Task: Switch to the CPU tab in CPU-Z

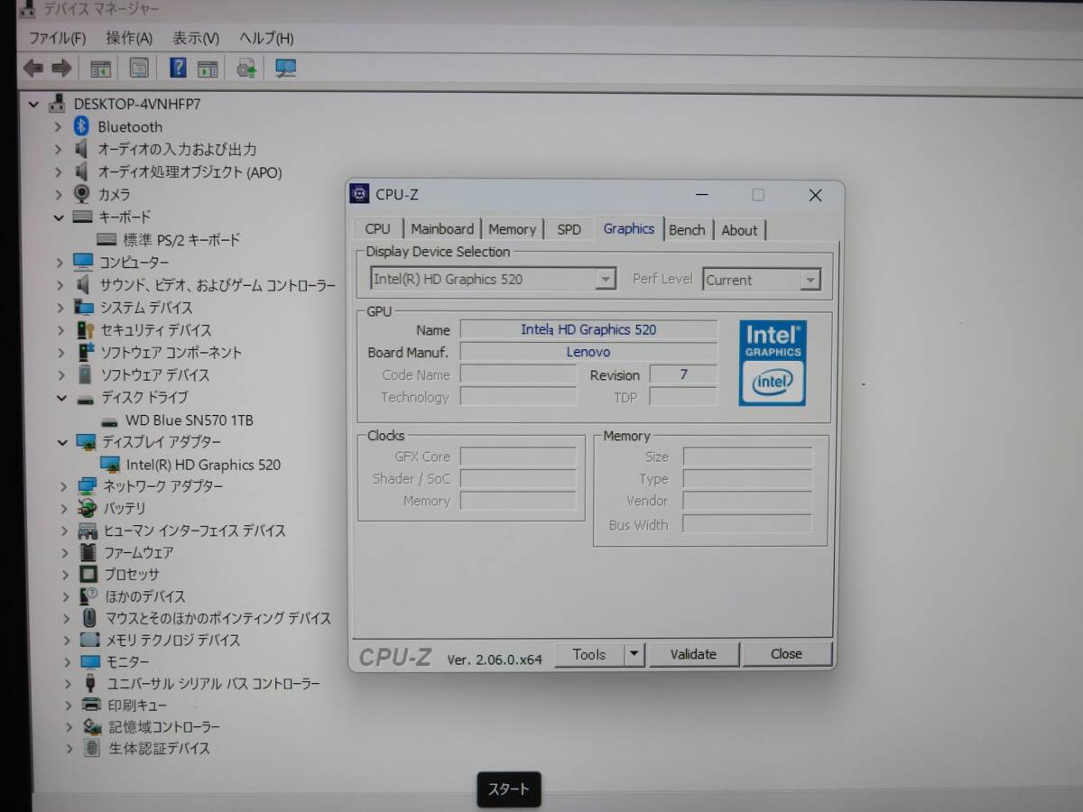Action: click(377, 229)
